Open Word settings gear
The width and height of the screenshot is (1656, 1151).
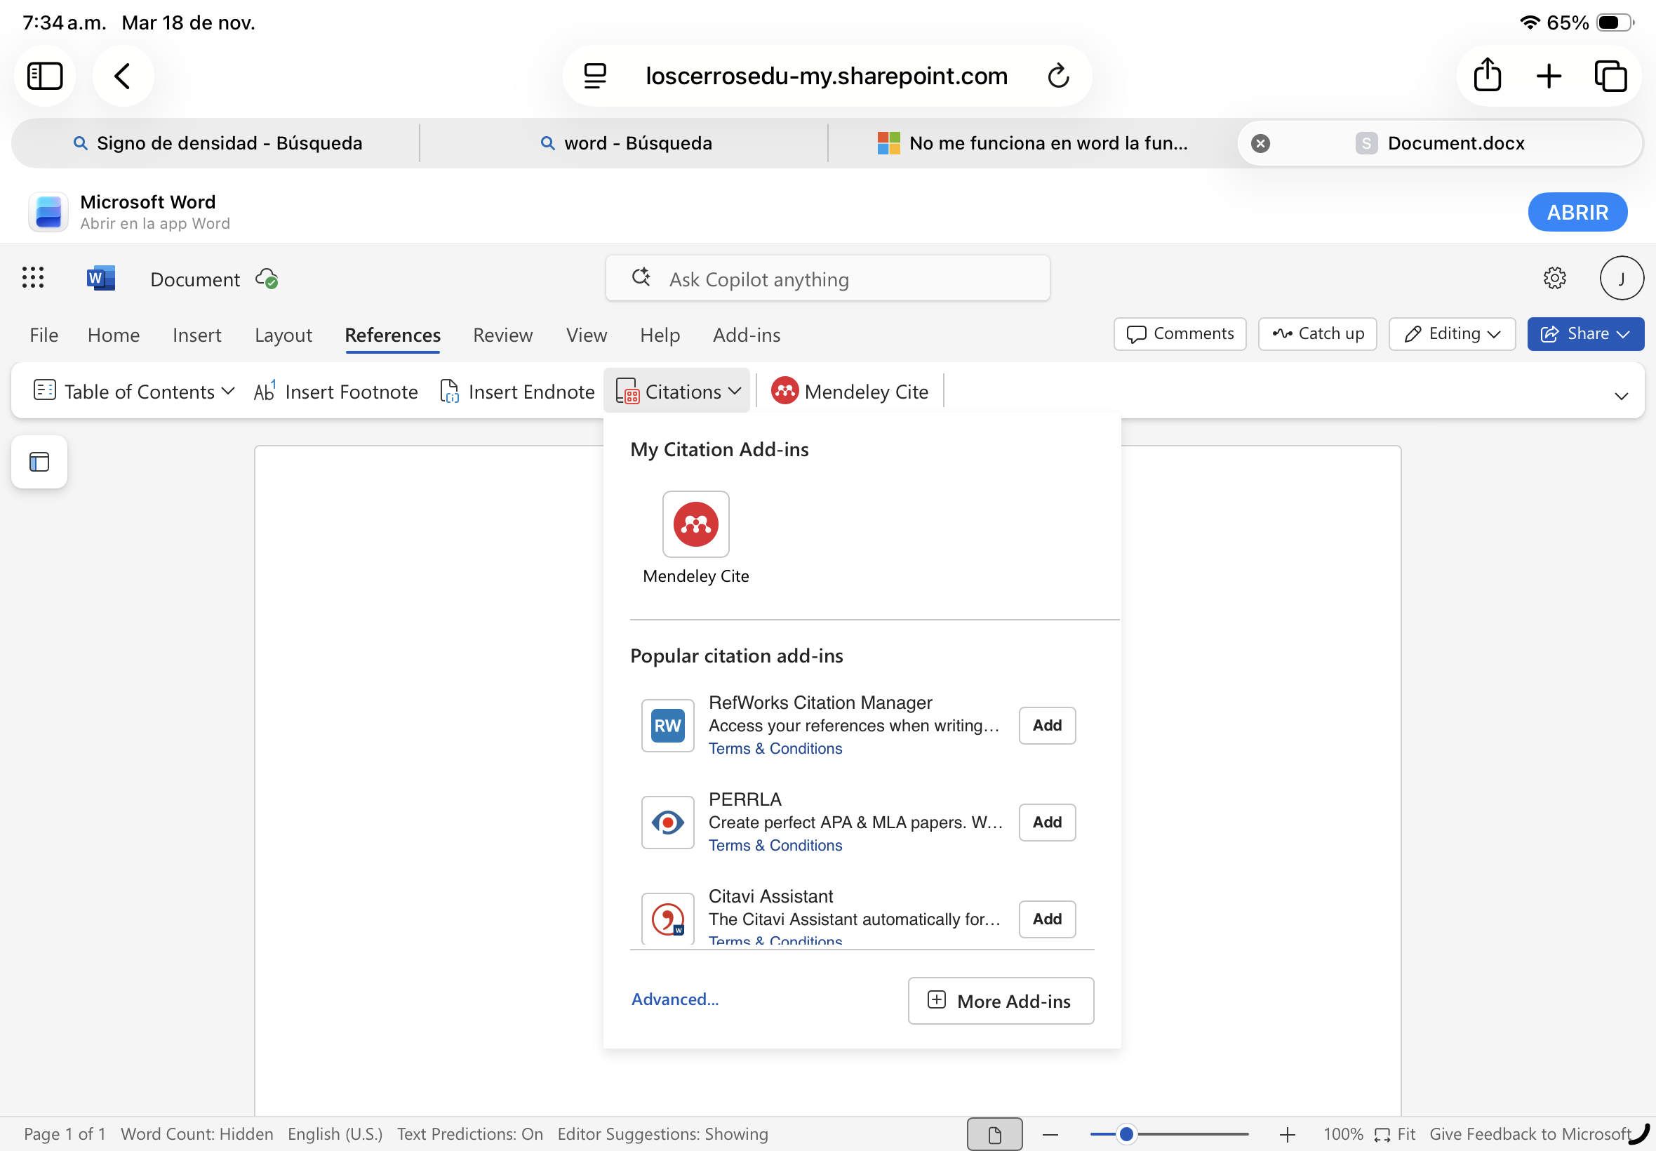tap(1554, 279)
